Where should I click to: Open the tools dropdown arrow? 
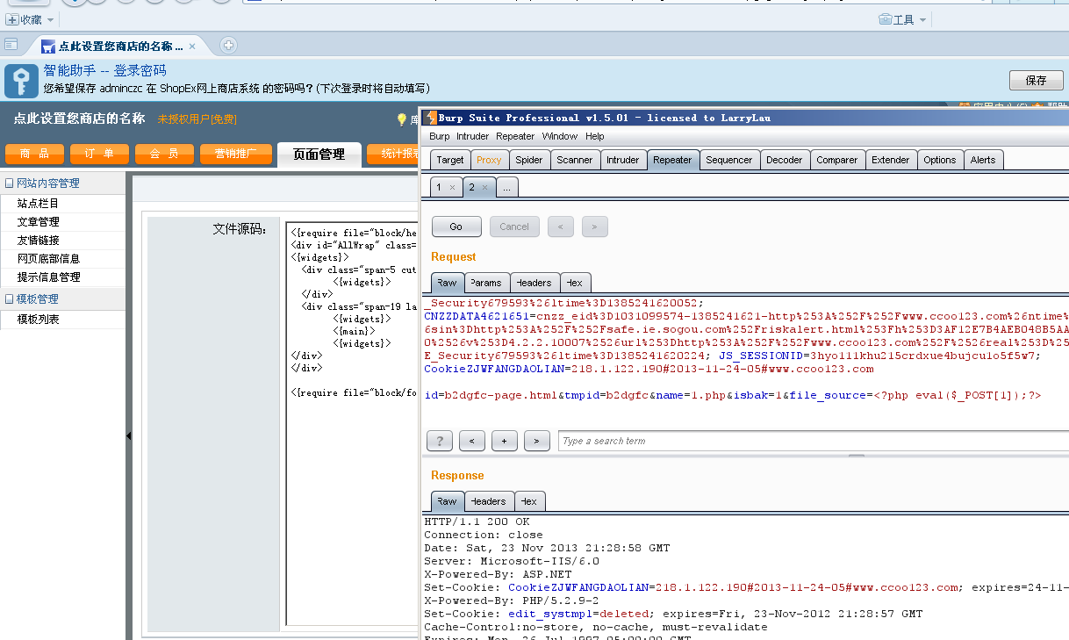point(923,19)
